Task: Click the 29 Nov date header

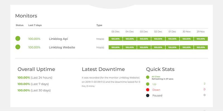Action: point(201,32)
